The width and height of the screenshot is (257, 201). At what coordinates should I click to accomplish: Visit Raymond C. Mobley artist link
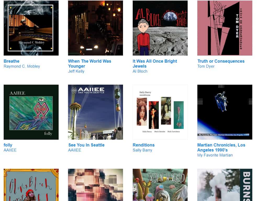(x=22, y=66)
